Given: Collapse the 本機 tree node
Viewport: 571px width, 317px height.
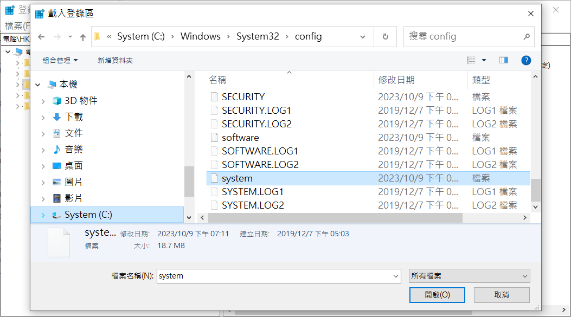Looking at the screenshot, I should click(37, 85).
